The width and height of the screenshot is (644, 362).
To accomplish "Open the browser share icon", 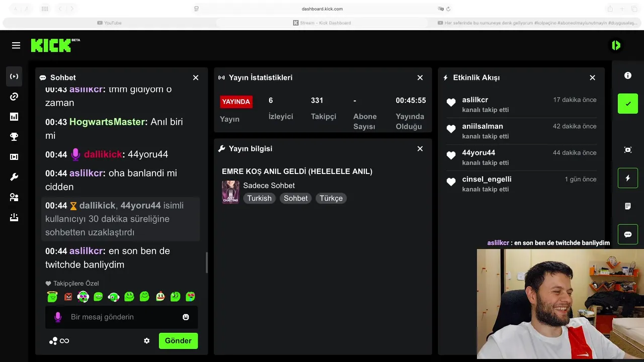I will [610, 9].
